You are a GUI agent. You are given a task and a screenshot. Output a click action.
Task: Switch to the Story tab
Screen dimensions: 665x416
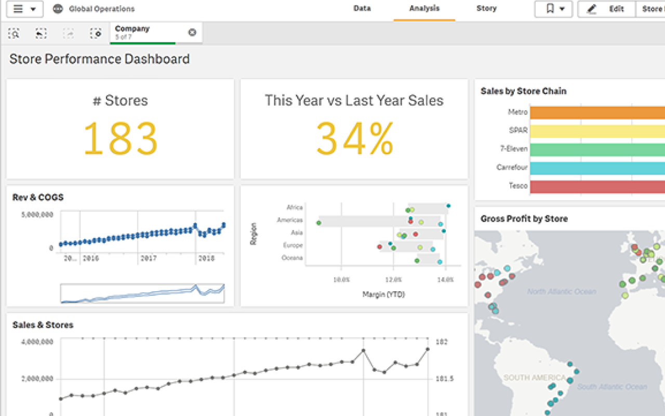click(x=487, y=9)
